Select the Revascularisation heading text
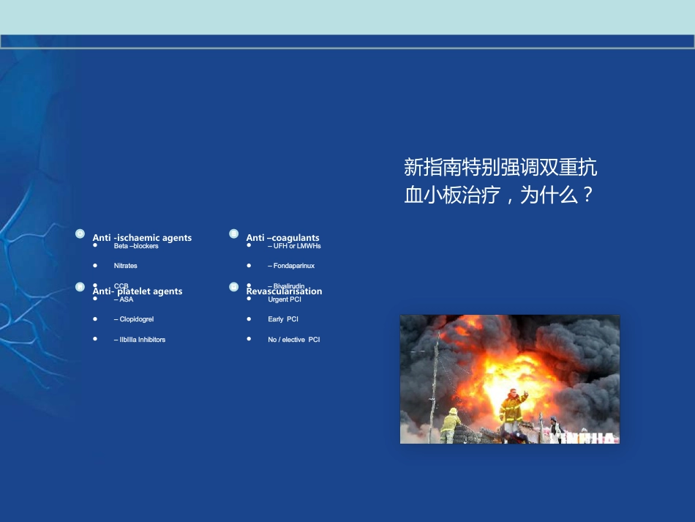 284,291
